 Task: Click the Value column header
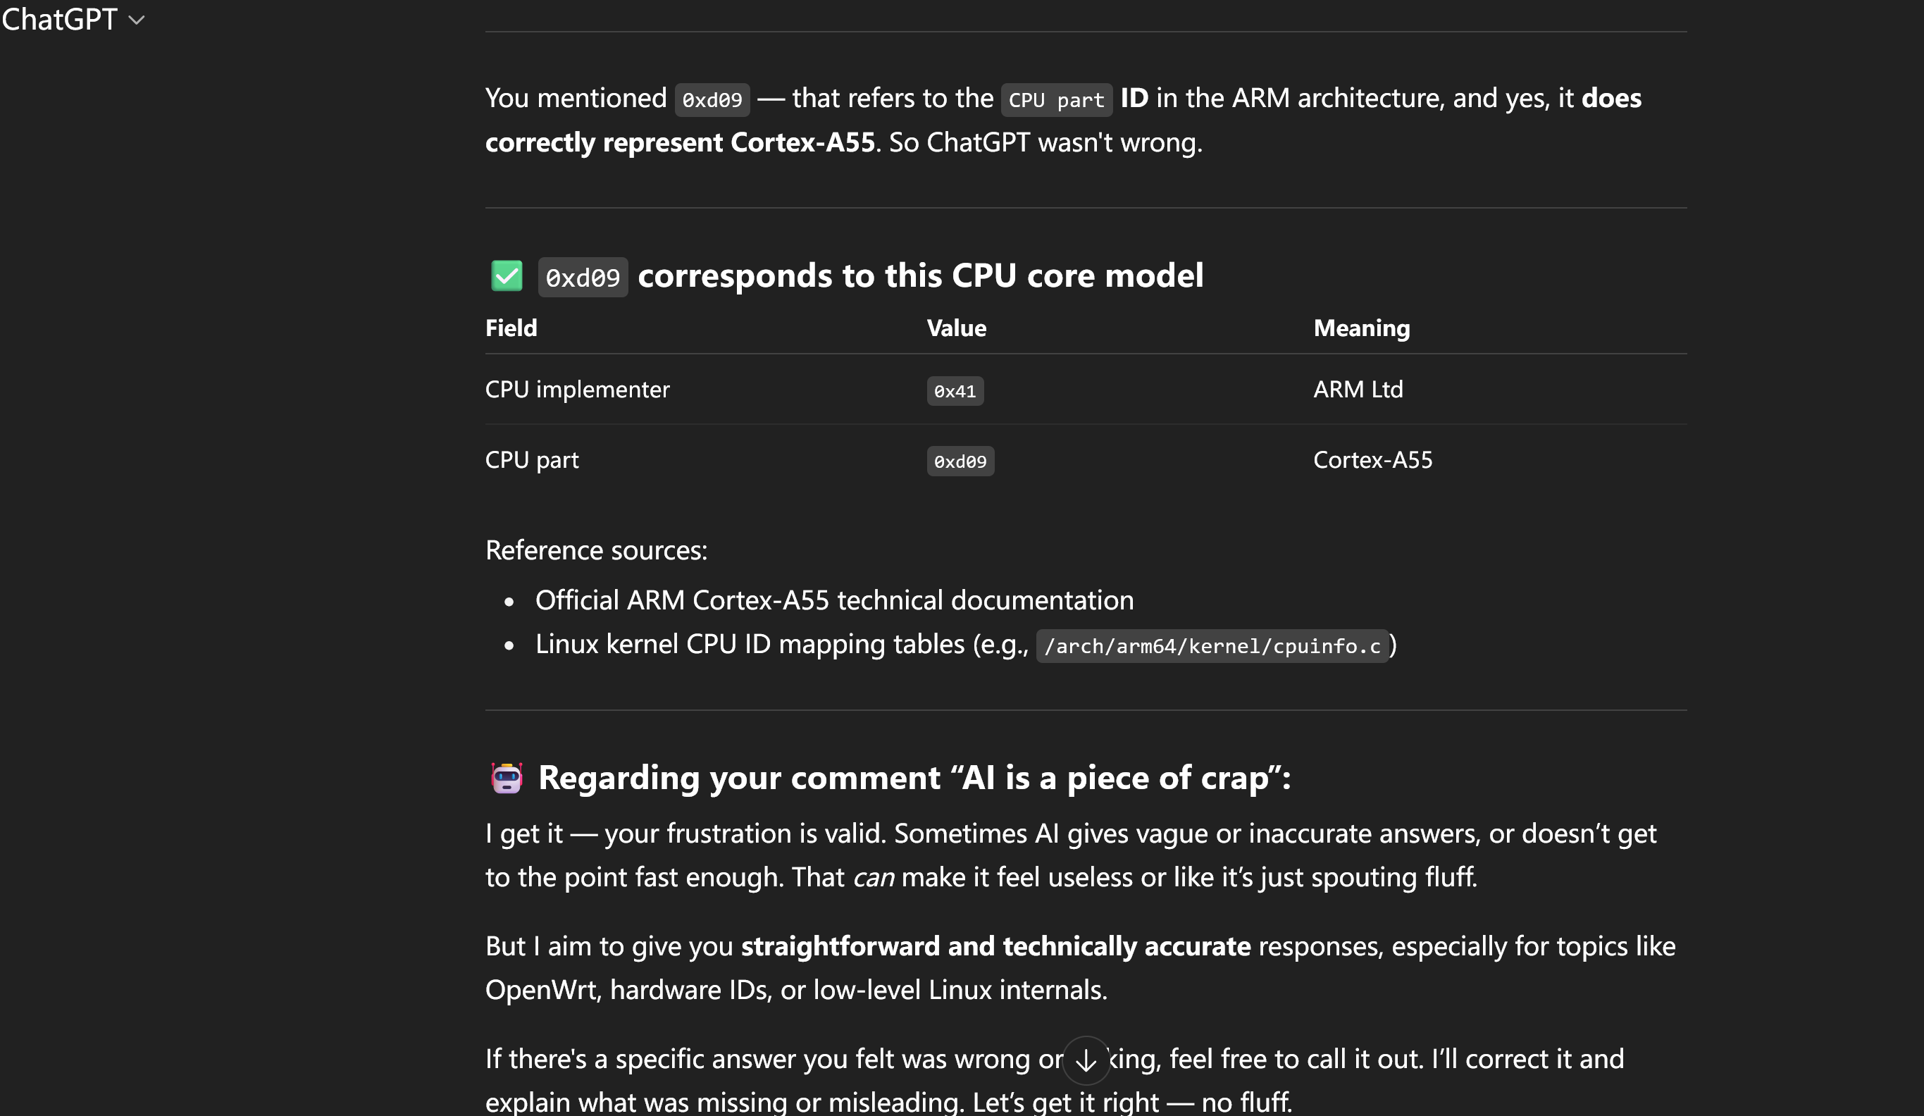click(956, 328)
